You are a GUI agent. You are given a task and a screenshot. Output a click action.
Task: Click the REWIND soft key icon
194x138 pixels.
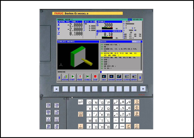(65, 78)
